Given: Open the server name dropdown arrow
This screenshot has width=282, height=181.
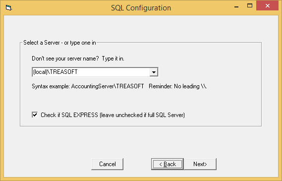Looking at the screenshot, I should (x=154, y=72).
